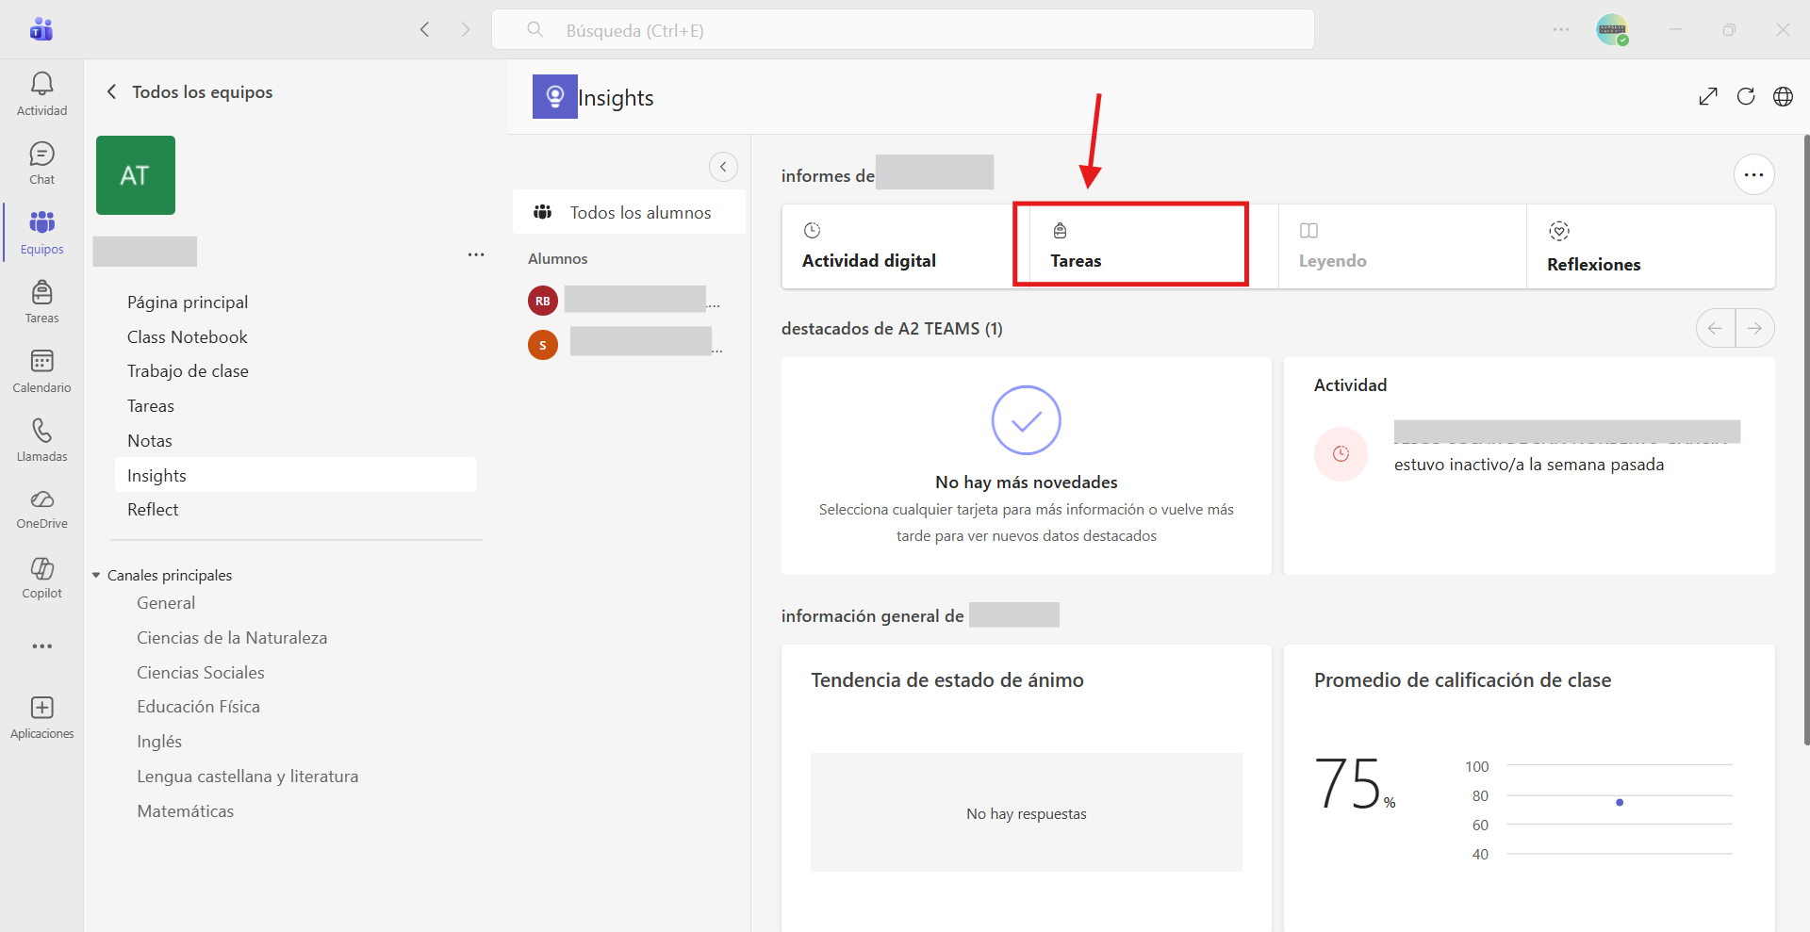Viewport: 1810px width, 932px height.
Task: Open the Actividad bell icon
Action: click(41, 94)
